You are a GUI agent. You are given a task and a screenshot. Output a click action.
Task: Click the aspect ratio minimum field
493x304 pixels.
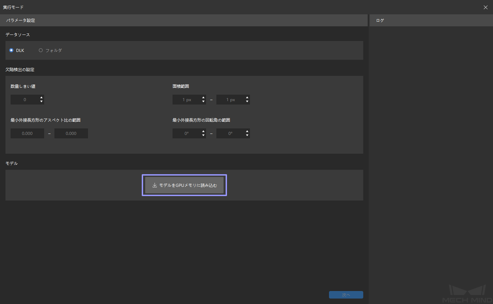tap(27, 134)
